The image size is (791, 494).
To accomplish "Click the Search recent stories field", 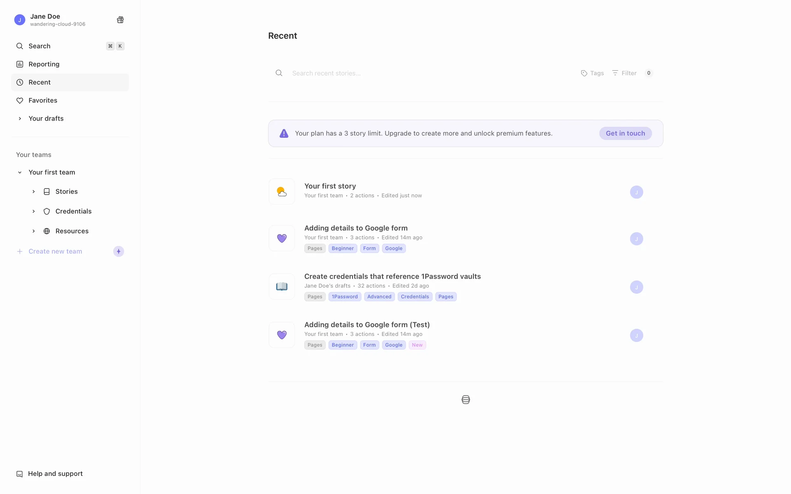I will [428, 73].
